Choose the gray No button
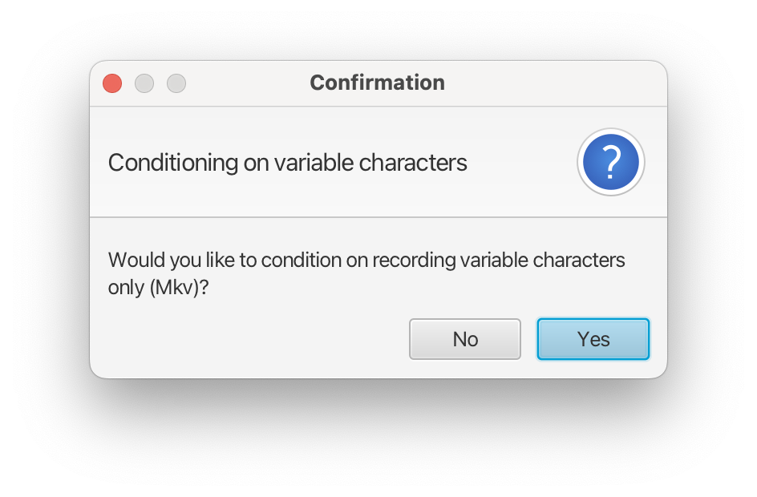The height and width of the screenshot is (497, 757). coord(465,339)
